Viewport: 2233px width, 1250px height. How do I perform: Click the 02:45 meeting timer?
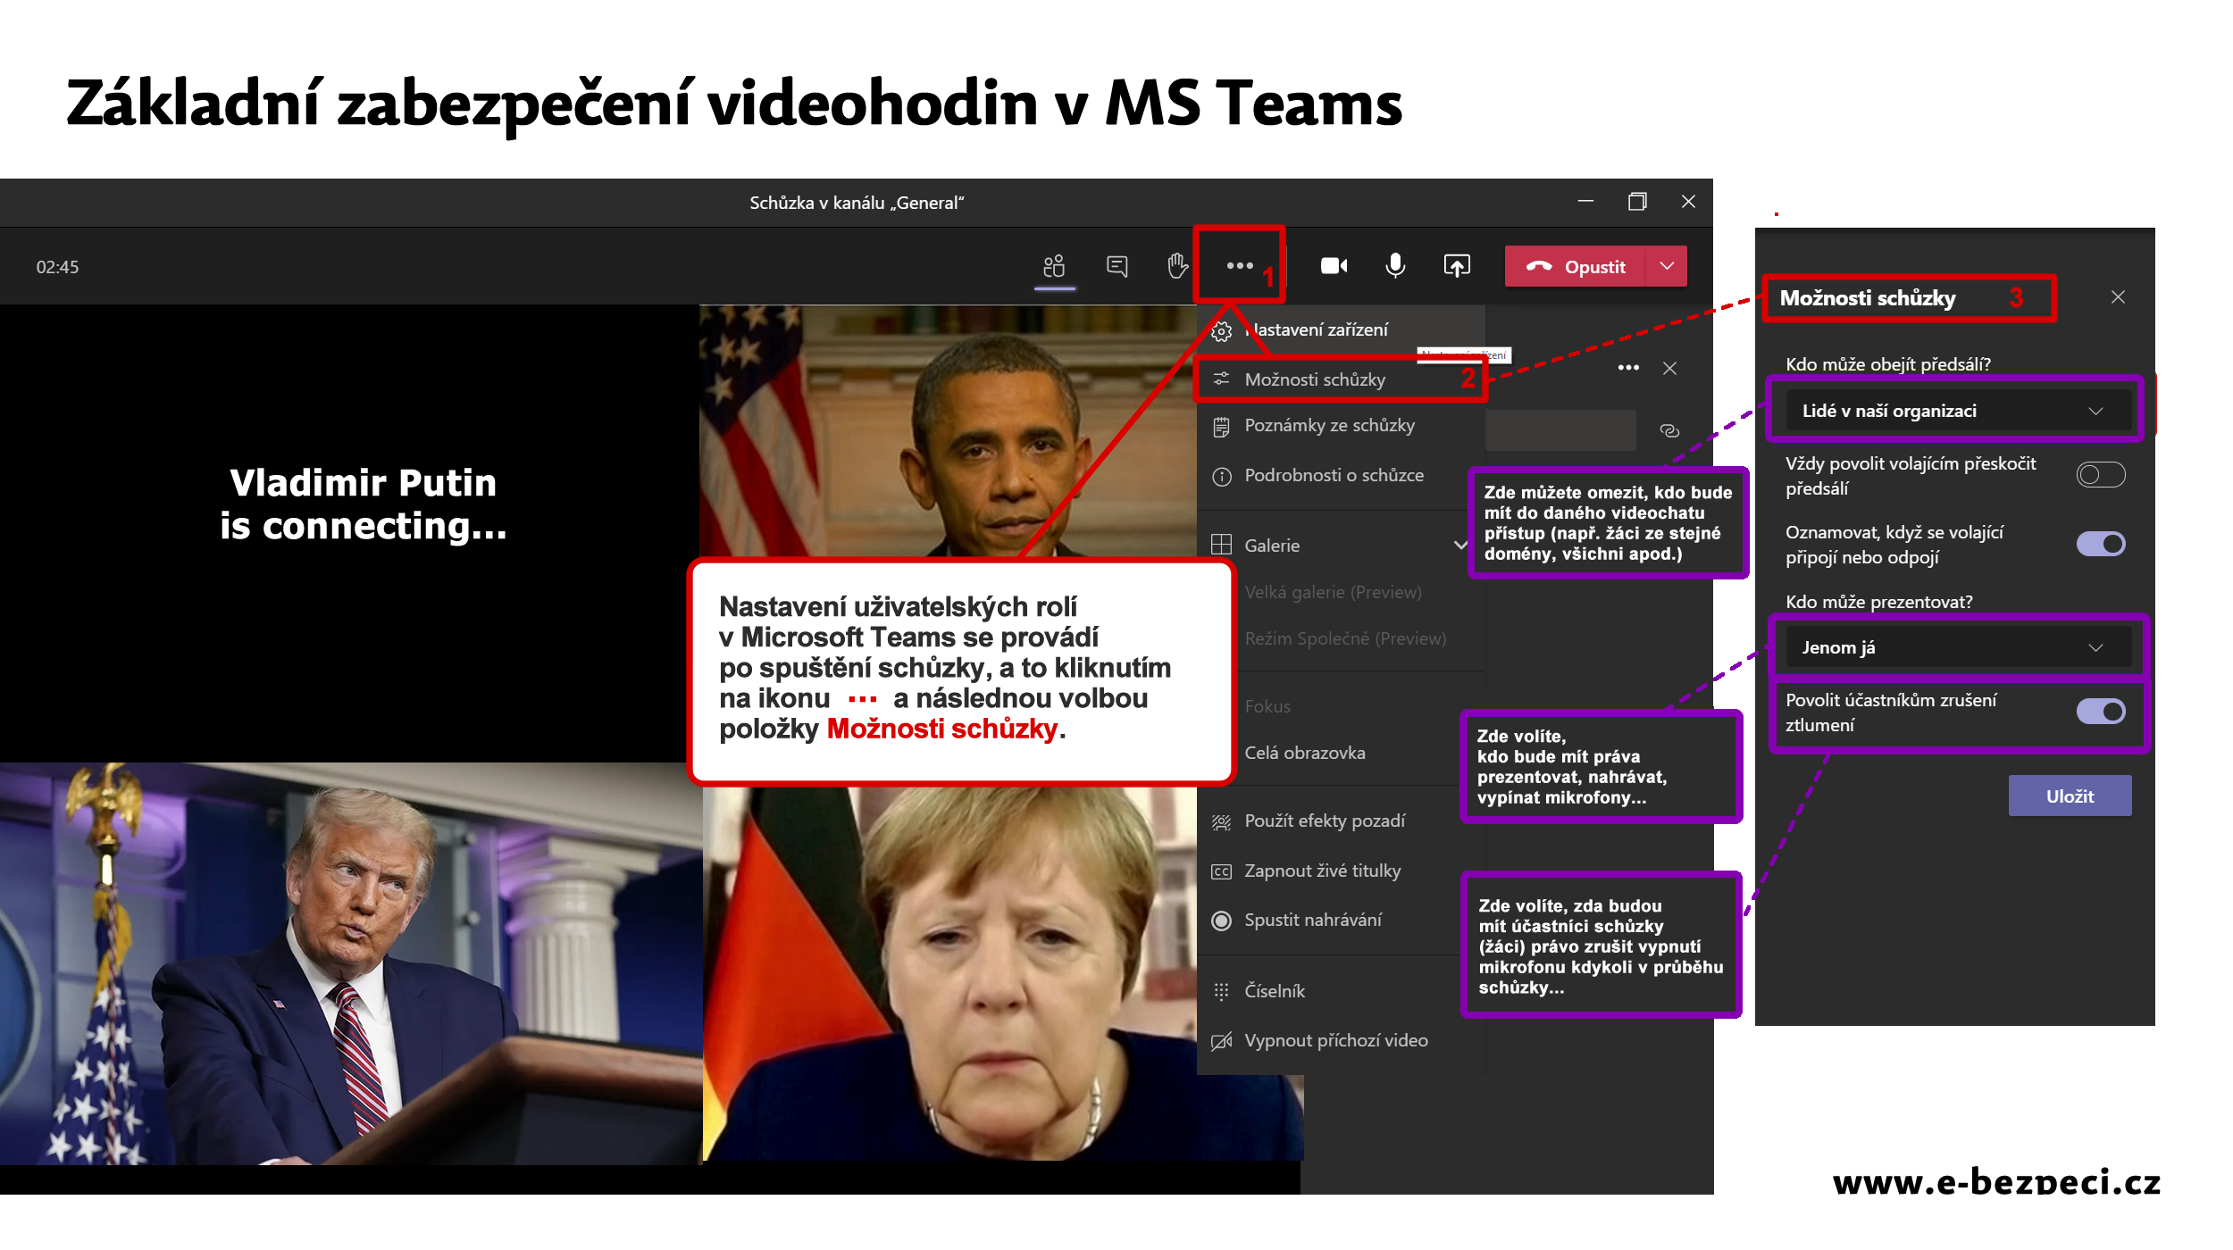(57, 267)
